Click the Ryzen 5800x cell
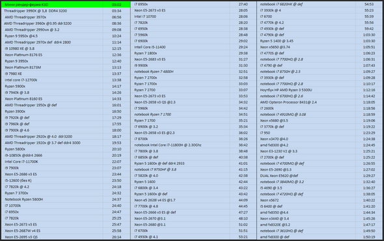Viewport: 384px width, 241px height. pos(52,149)
